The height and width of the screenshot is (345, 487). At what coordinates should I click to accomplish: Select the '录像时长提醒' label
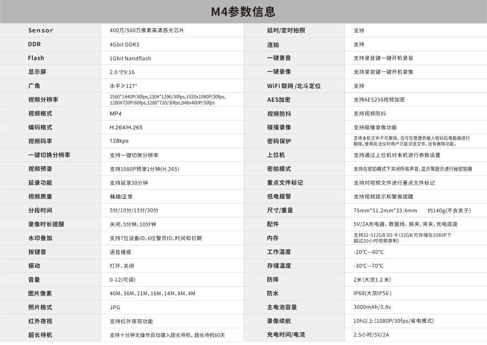coord(46,224)
